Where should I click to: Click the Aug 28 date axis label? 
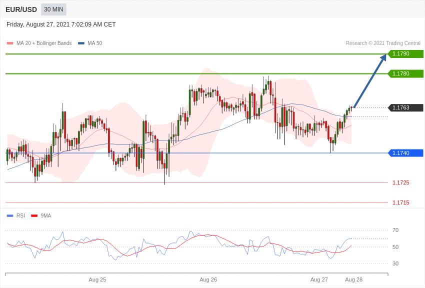pos(353,279)
